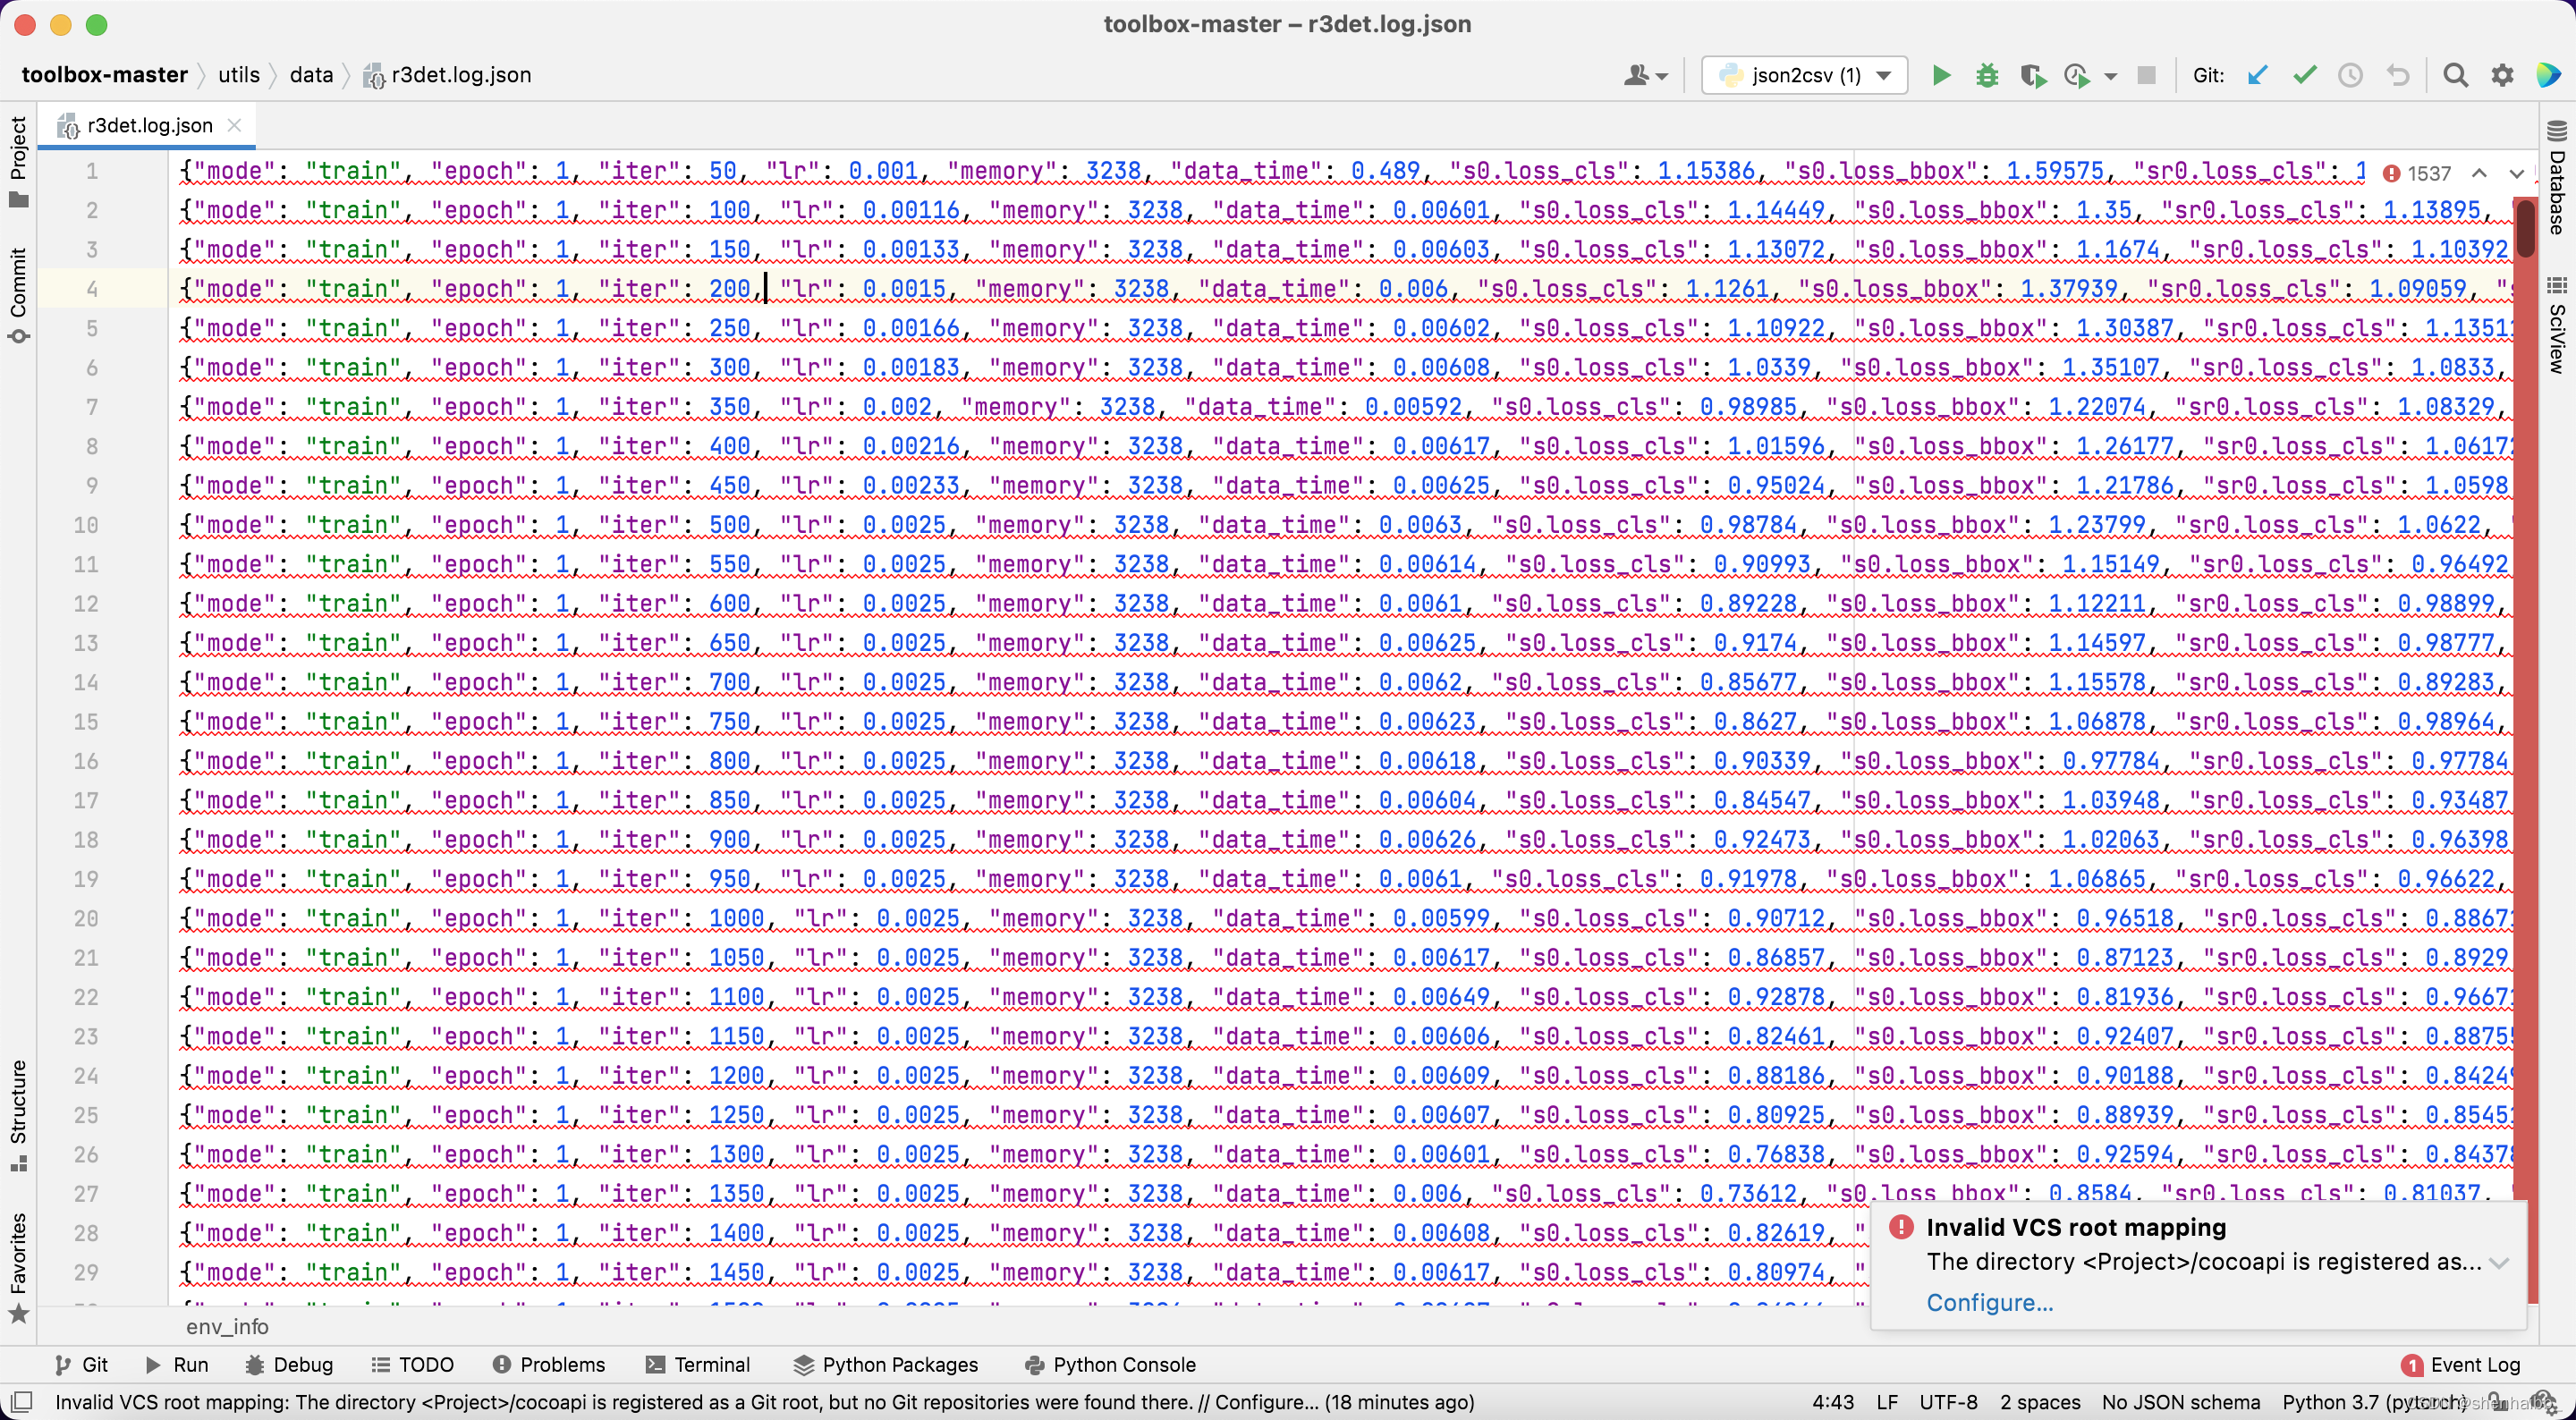Image resolution: width=2576 pixels, height=1420 pixels.
Task: Run json2csv with coverage (shield icon)
Action: coord(2033,74)
